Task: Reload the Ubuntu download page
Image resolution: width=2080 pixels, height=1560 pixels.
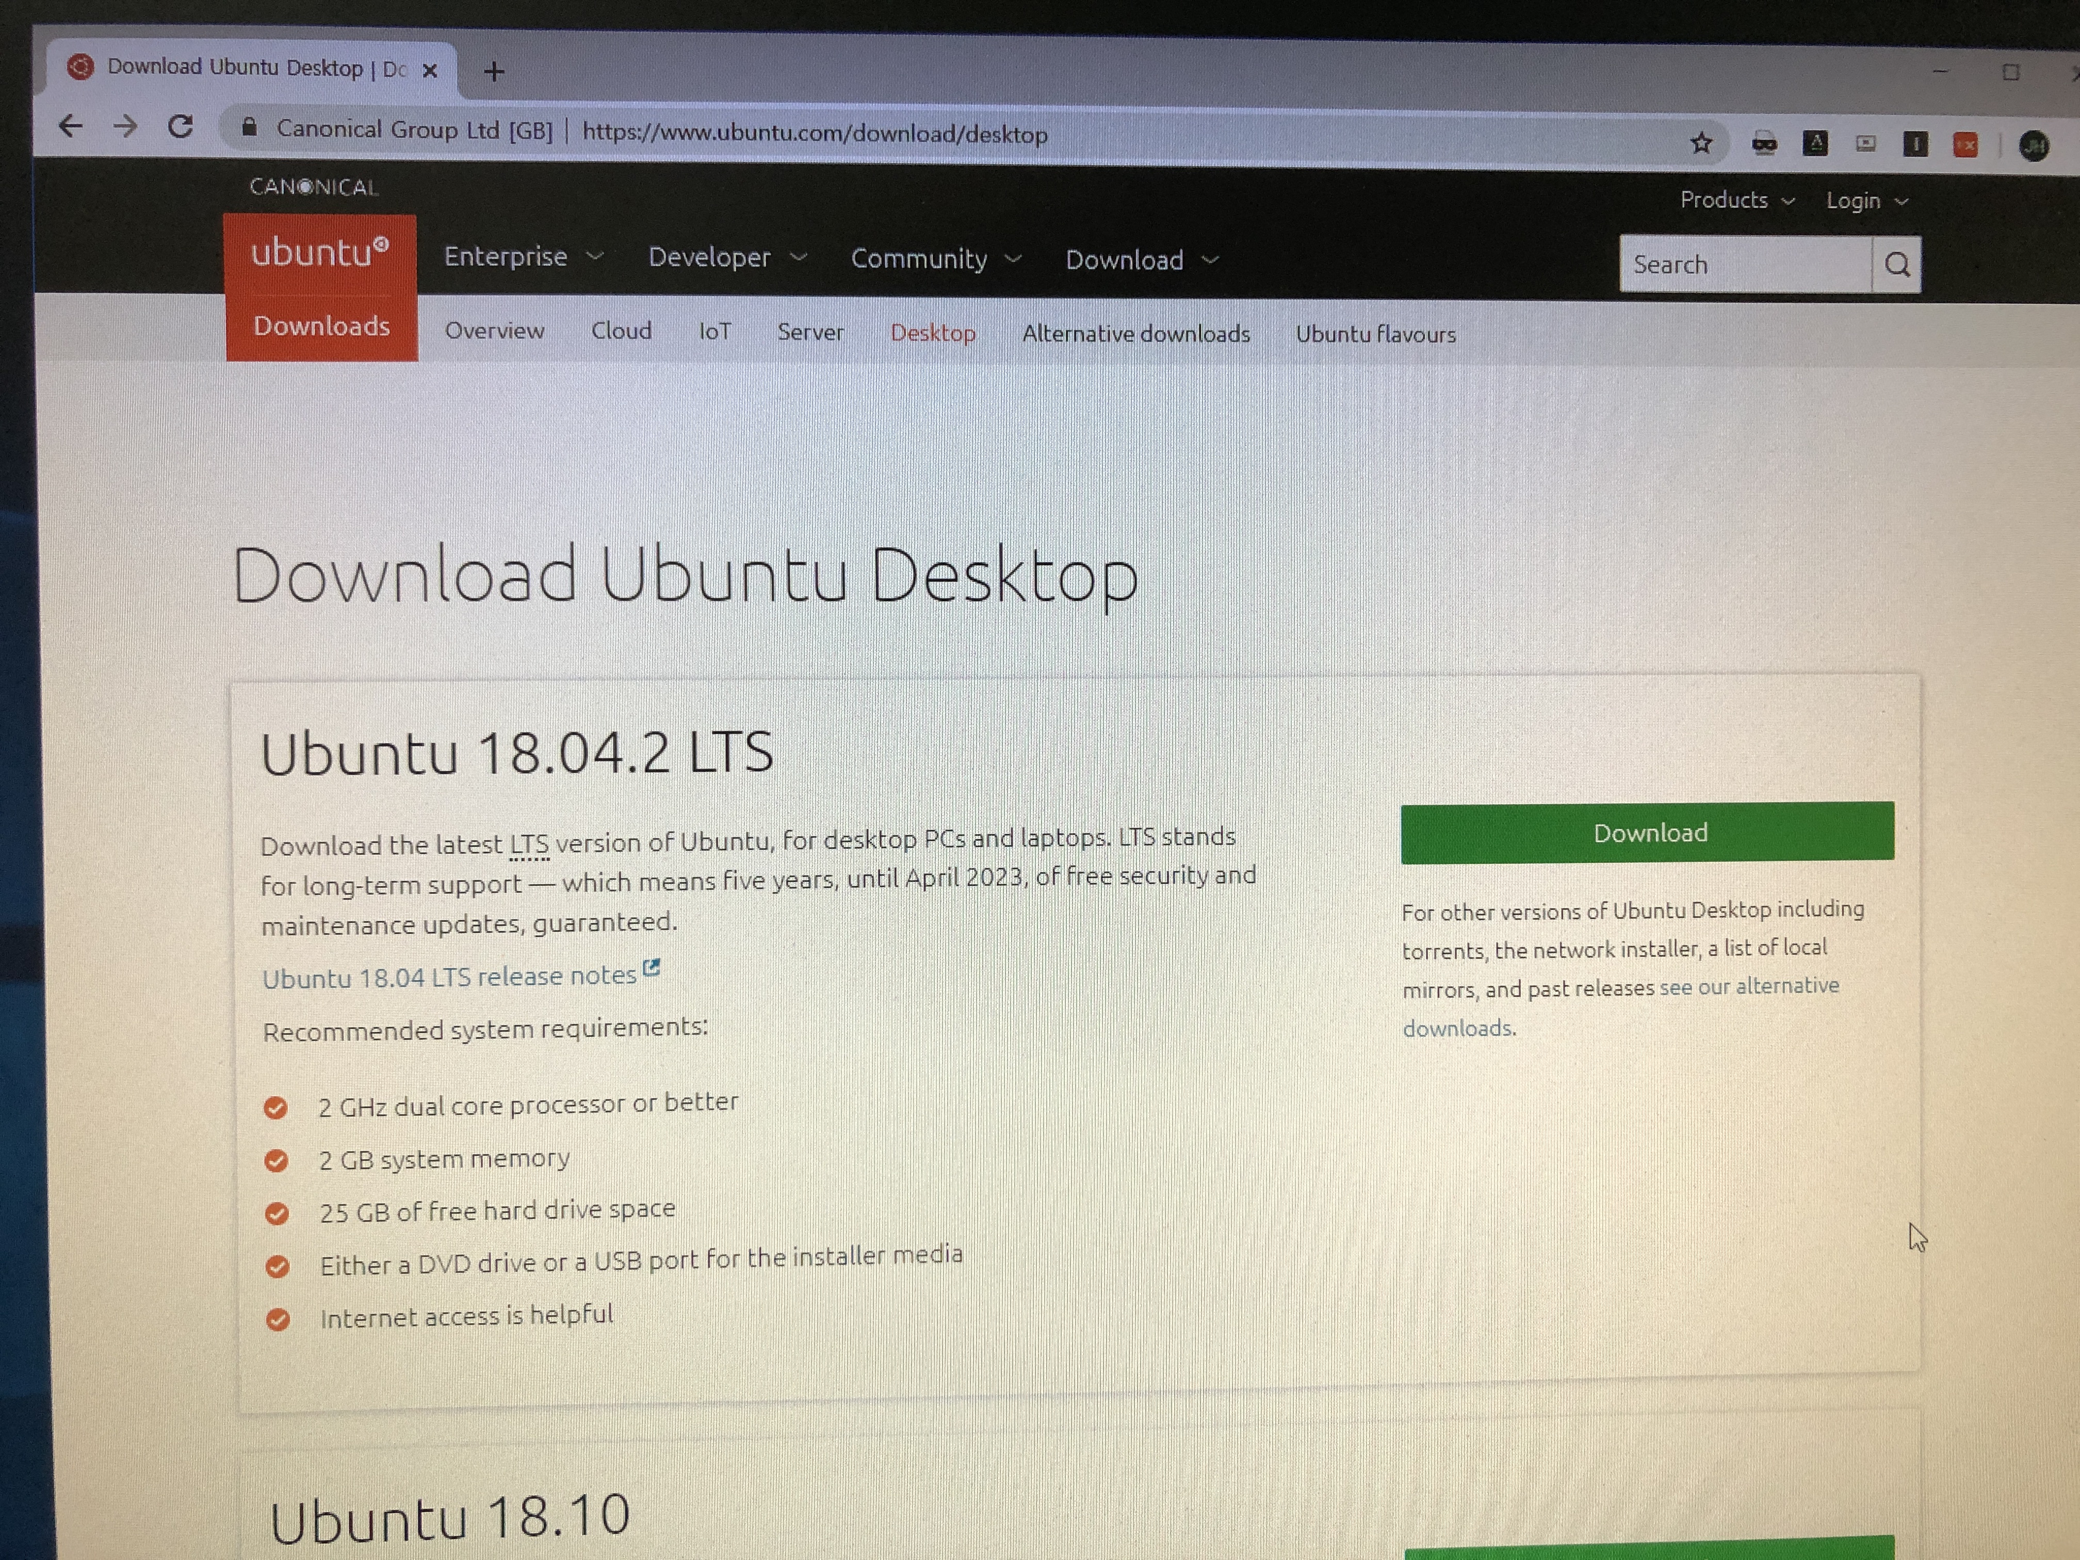Action: pyautogui.click(x=181, y=126)
